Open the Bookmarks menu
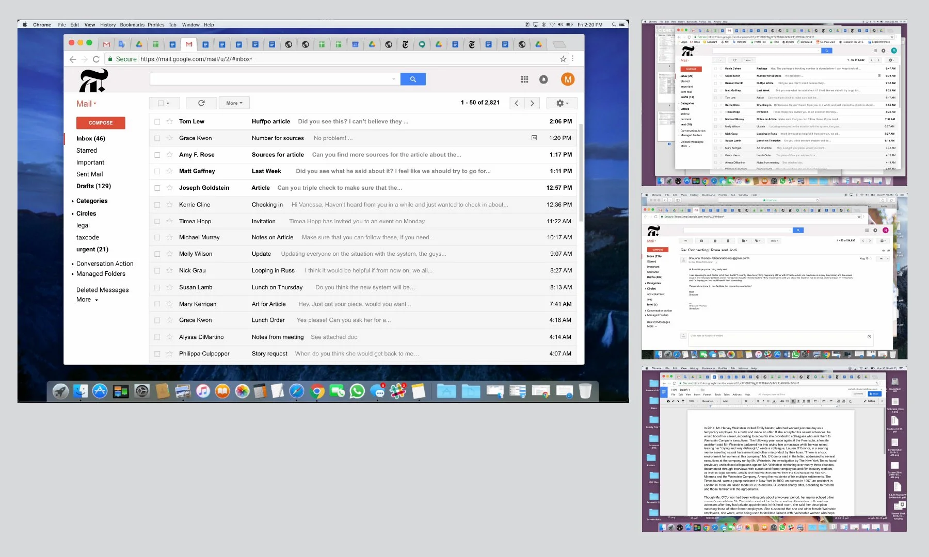The width and height of the screenshot is (929, 557). 132,24
